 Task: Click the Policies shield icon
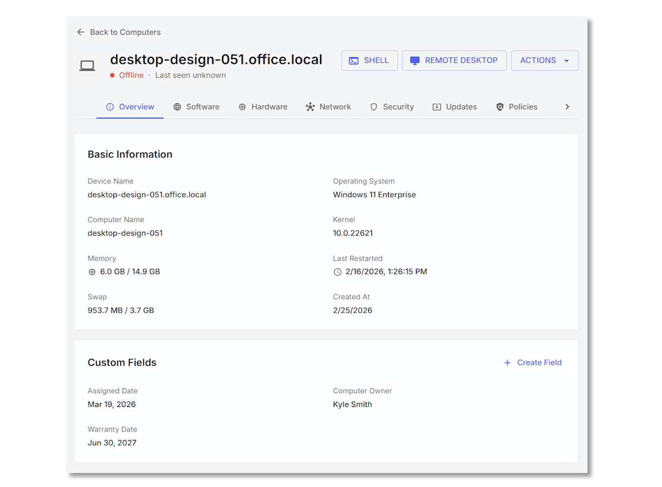(500, 107)
